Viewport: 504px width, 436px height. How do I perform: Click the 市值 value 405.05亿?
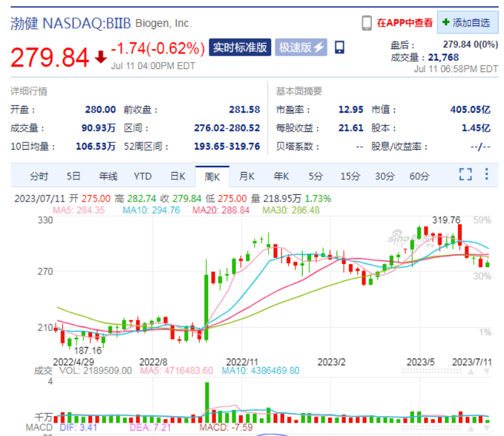click(470, 110)
